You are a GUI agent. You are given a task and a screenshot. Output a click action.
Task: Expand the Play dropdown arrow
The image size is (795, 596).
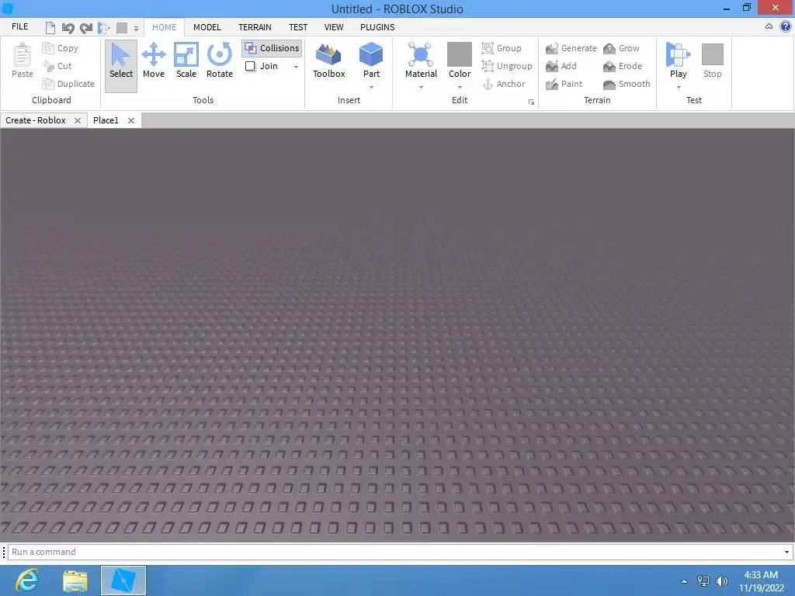[x=679, y=87]
